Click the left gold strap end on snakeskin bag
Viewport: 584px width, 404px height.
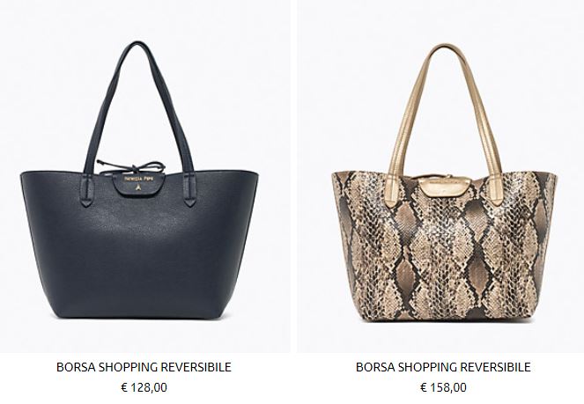click(x=391, y=192)
